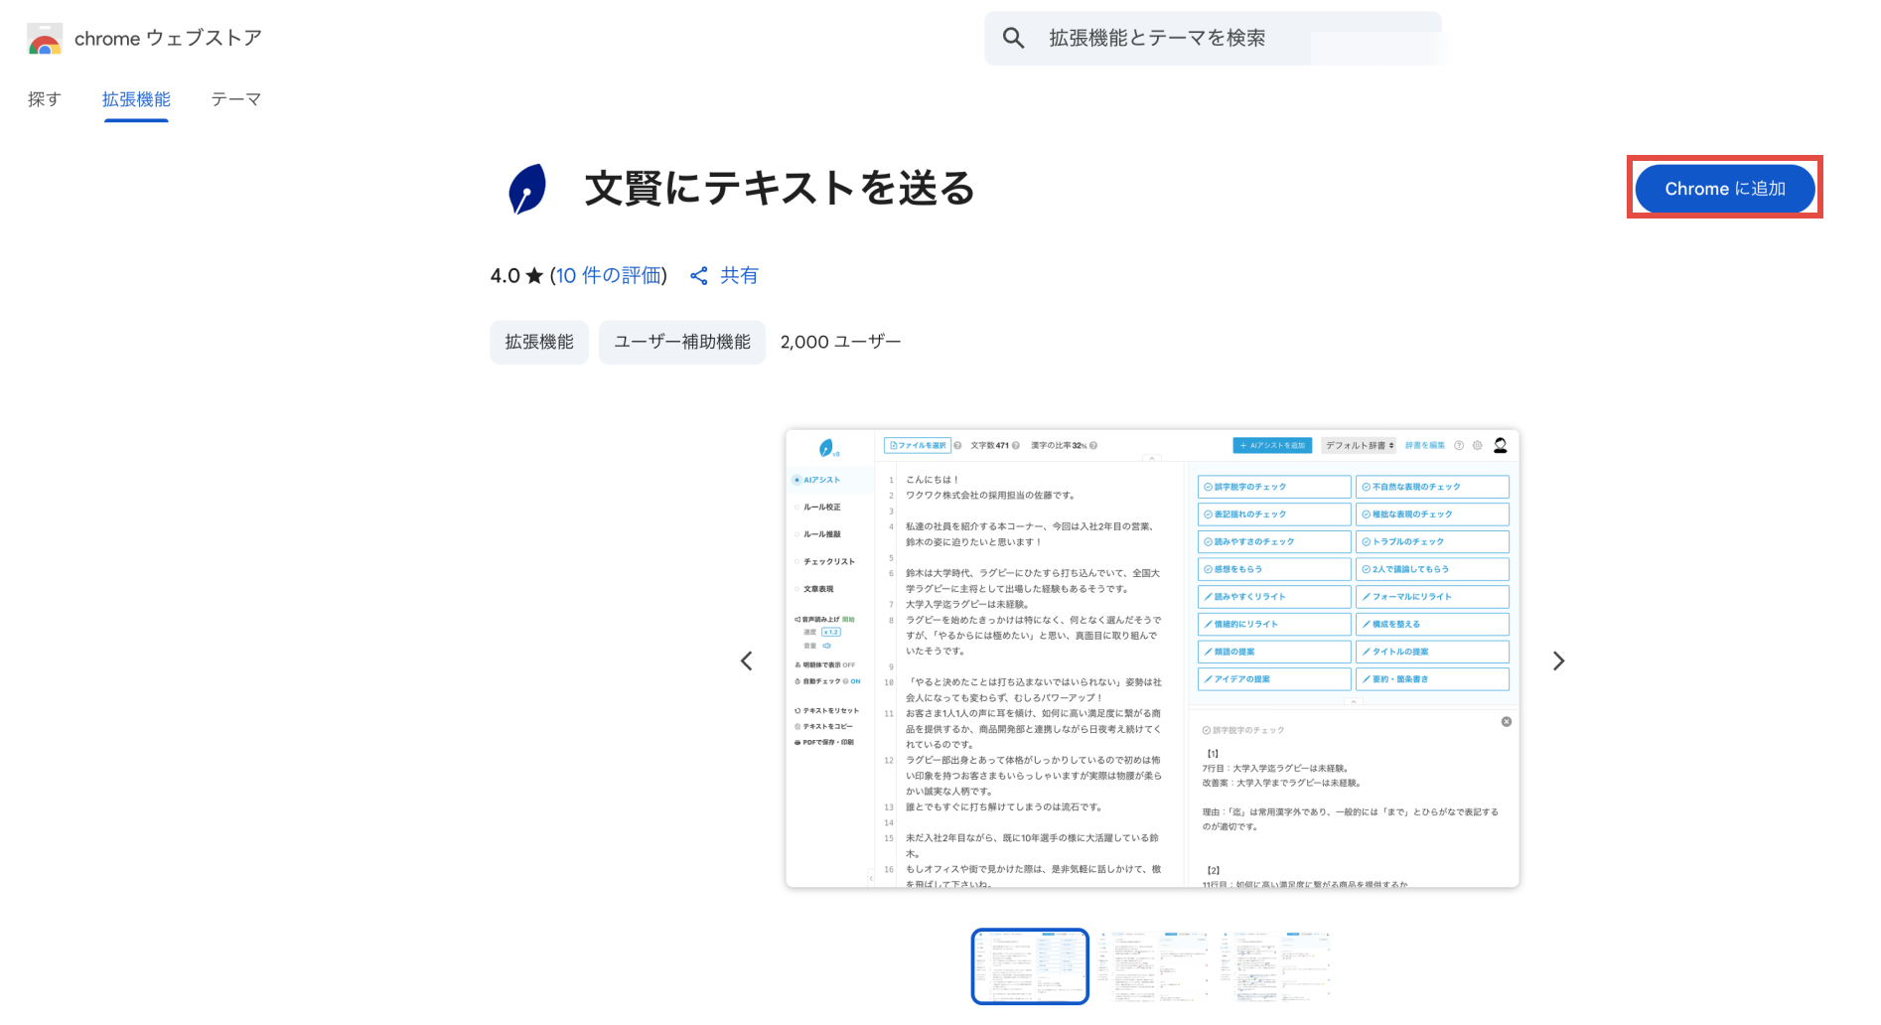This screenshot has width=1881, height=1025.
Task: Open the 拡張機能 tab
Action: pos(136,99)
